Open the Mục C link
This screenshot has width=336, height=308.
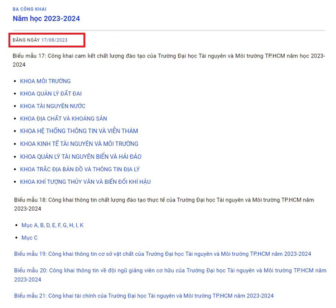click(x=29, y=237)
